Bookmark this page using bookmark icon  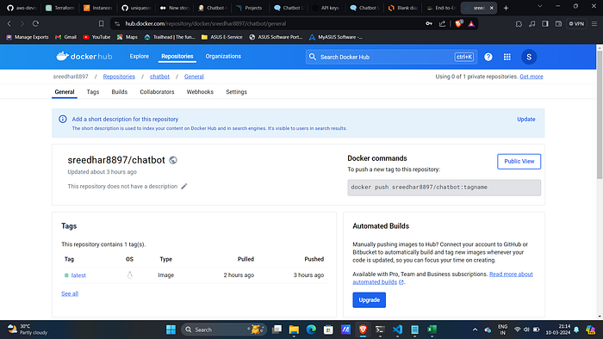[101, 23]
